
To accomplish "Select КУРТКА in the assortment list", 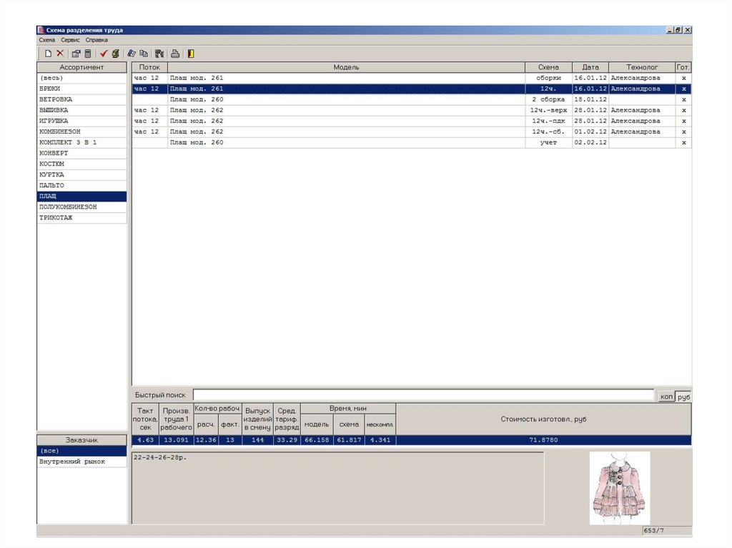I will click(52, 174).
